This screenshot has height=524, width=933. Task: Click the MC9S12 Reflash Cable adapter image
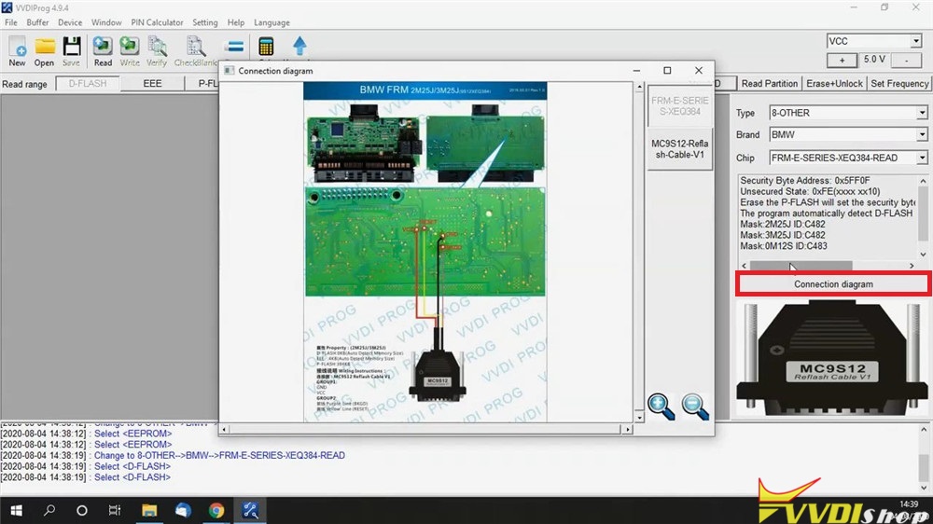click(832, 358)
